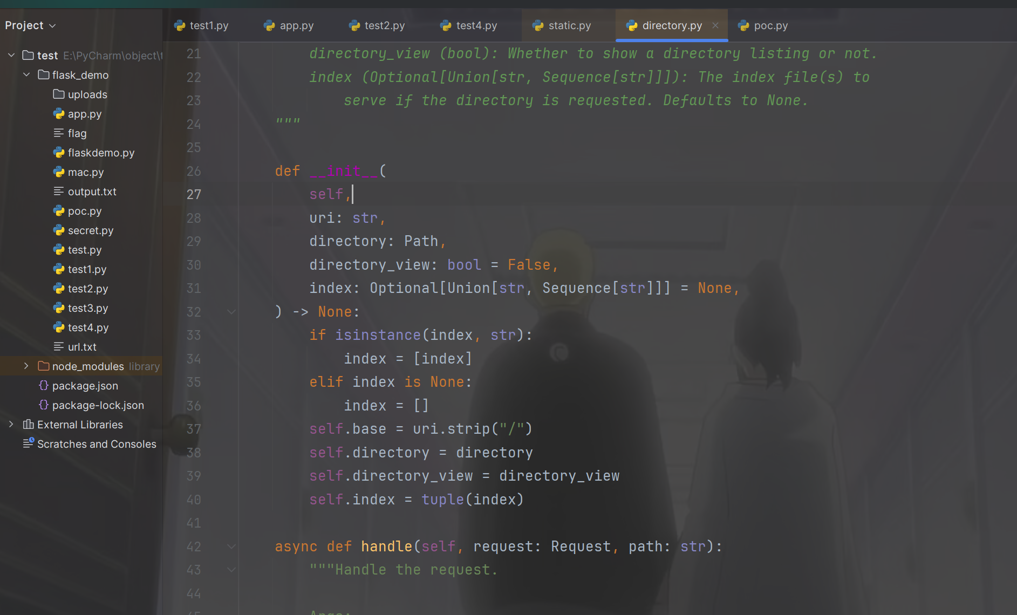Open secret.py in the project tree

tap(90, 230)
